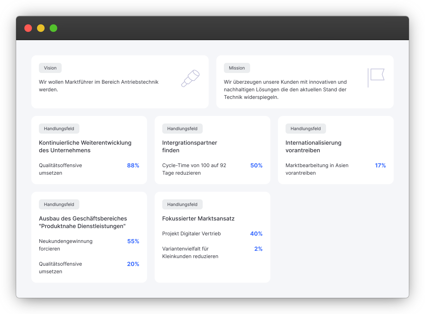The image size is (425, 314).
Task: Click the green maximize window dot
Action: (53, 28)
